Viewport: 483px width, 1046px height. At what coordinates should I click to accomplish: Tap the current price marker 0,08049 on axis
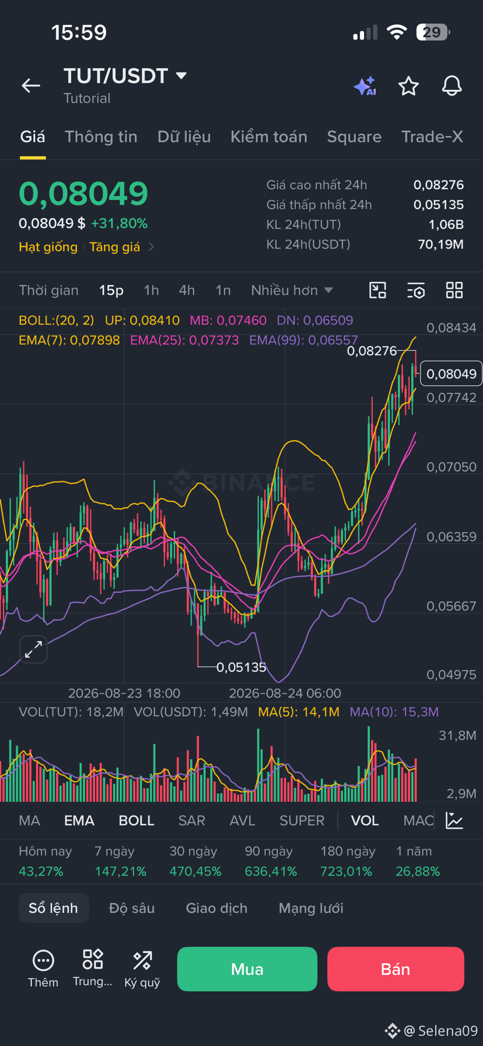pos(452,374)
